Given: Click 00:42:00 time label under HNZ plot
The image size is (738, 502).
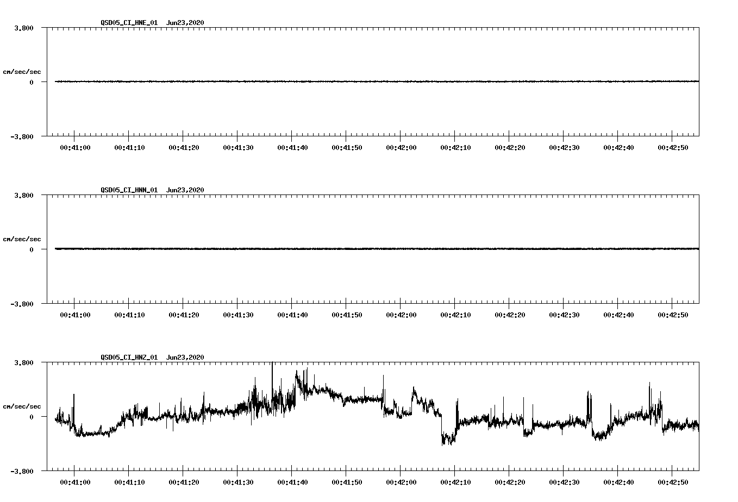Looking at the screenshot, I should 401,482.
